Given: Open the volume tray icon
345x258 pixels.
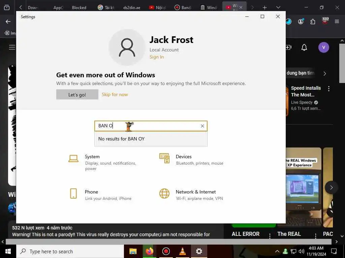Looking at the screenshot, I should pyautogui.click(x=302, y=251).
